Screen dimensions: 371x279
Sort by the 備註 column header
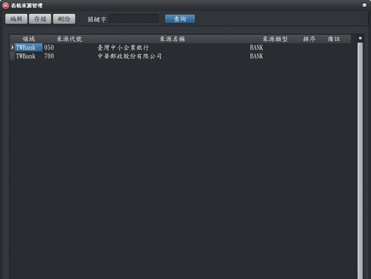334,39
